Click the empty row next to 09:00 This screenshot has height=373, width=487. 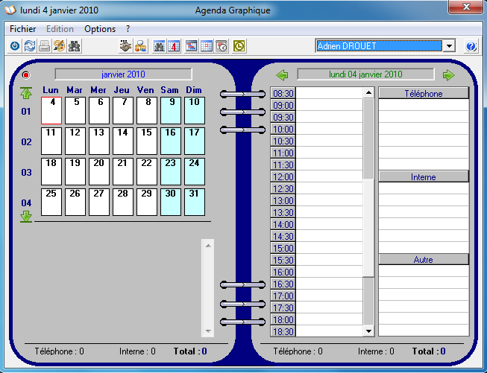click(329, 105)
